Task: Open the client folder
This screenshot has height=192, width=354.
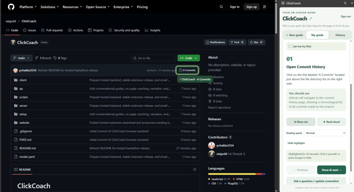Action: (x=23, y=80)
